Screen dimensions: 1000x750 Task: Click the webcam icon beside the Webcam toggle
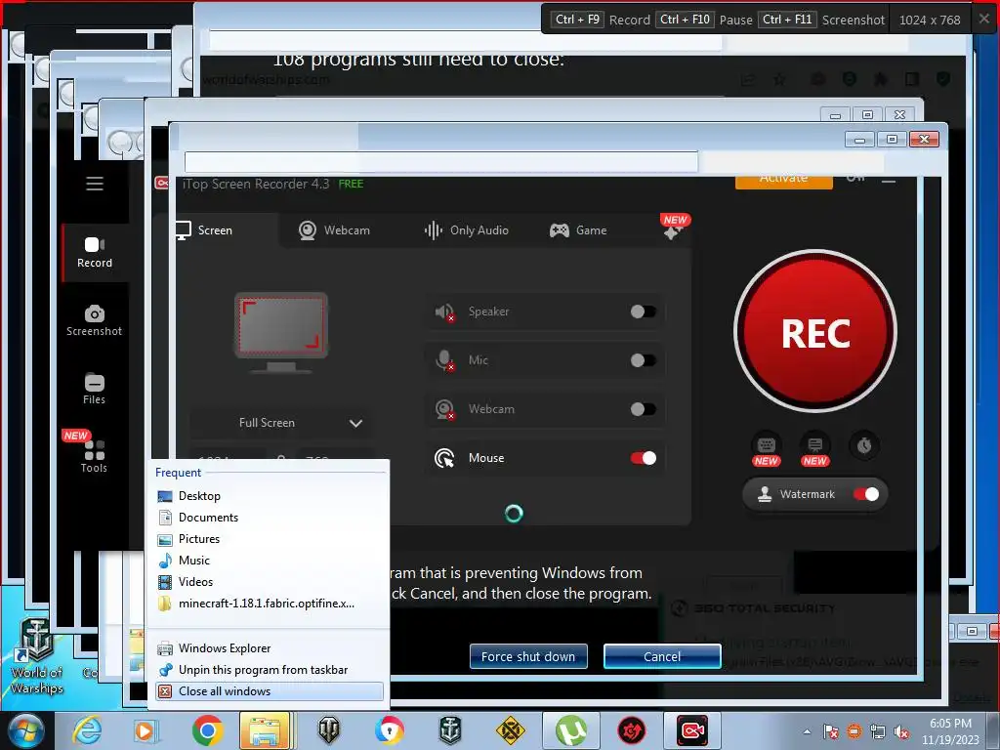[x=444, y=409]
